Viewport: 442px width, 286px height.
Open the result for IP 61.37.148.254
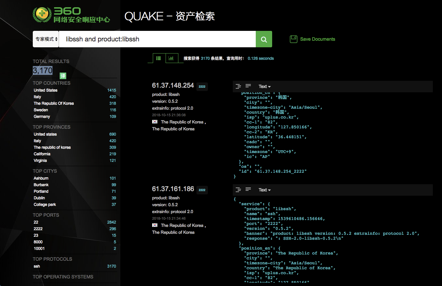[173, 85]
